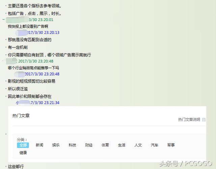Filter articles by 健康
Screen dimensions: 216x169
pyautogui.click(x=23, y=153)
